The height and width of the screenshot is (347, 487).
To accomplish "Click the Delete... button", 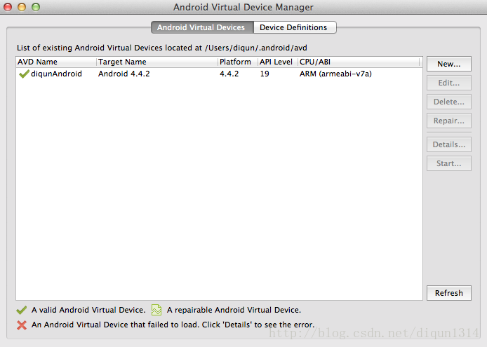I will tap(449, 102).
